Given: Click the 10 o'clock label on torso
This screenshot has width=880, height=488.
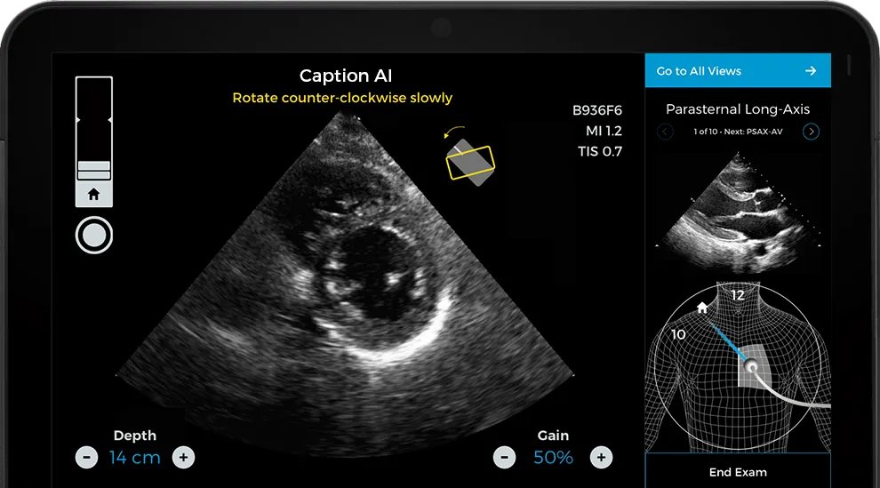Looking at the screenshot, I should point(678,334).
